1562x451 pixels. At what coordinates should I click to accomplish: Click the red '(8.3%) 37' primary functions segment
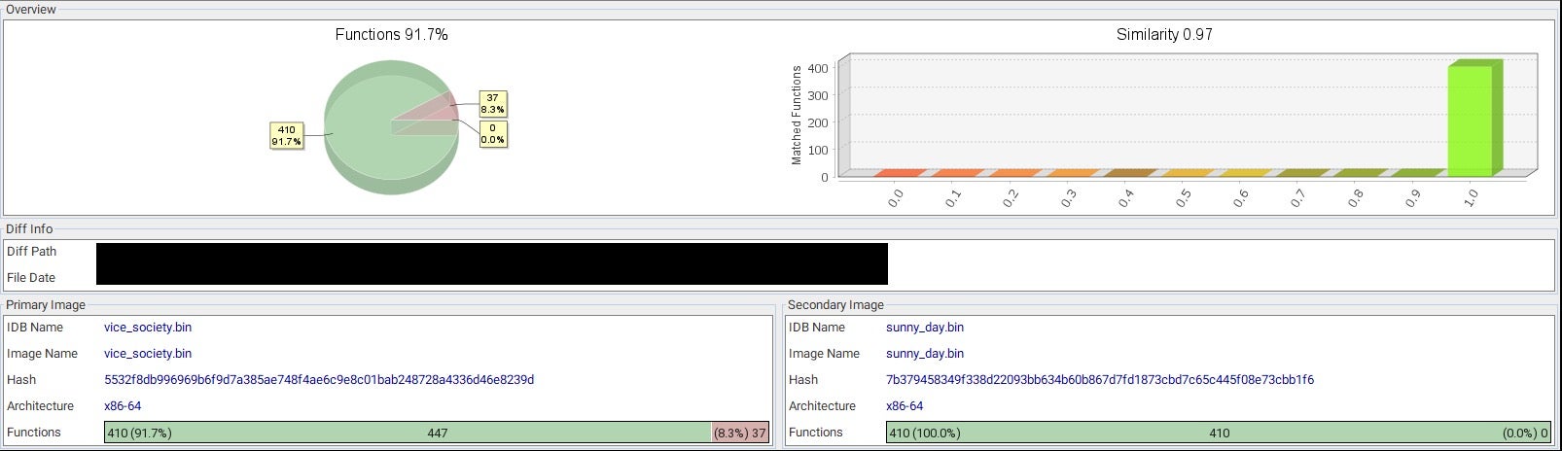[740, 433]
